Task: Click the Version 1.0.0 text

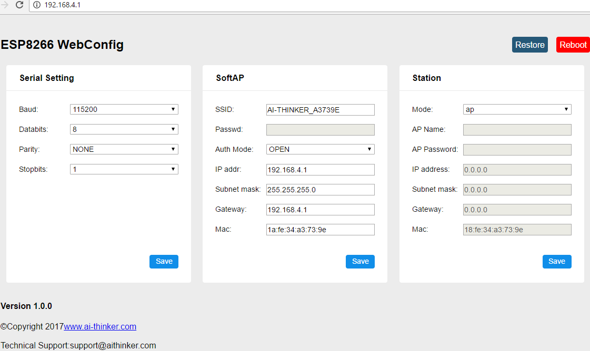Action: point(26,306)
